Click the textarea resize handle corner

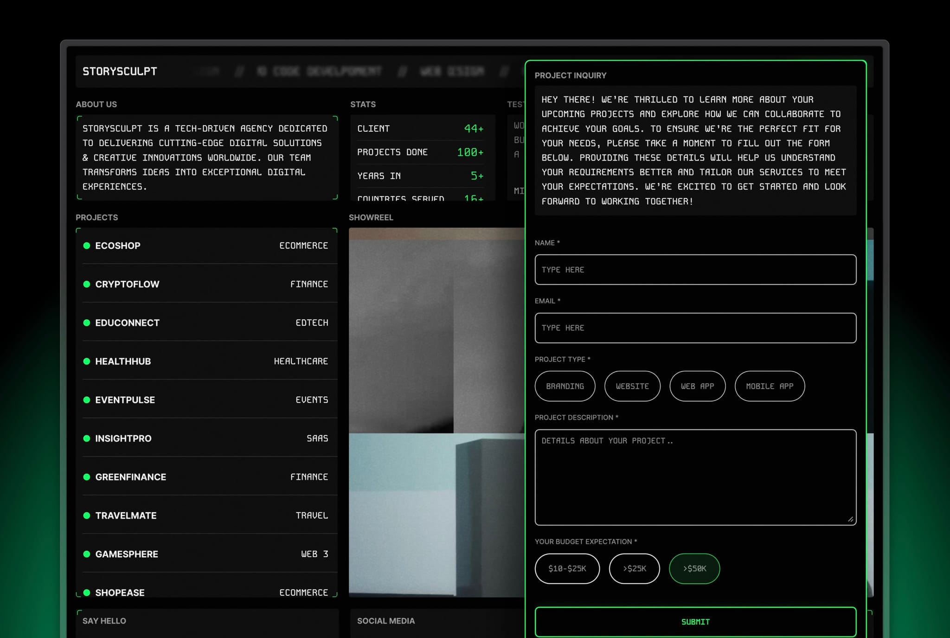click(850, 519)
